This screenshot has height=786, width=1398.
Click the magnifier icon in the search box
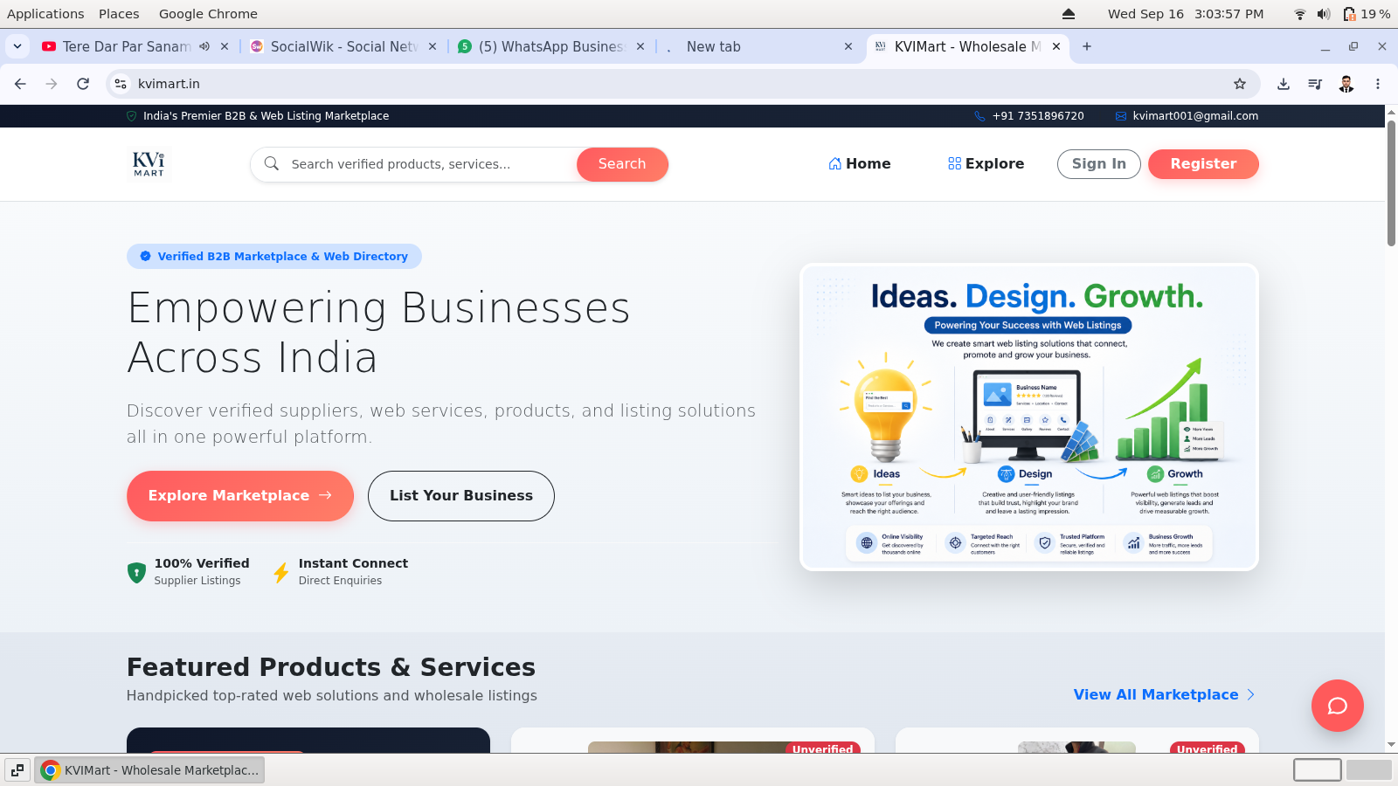272,163
